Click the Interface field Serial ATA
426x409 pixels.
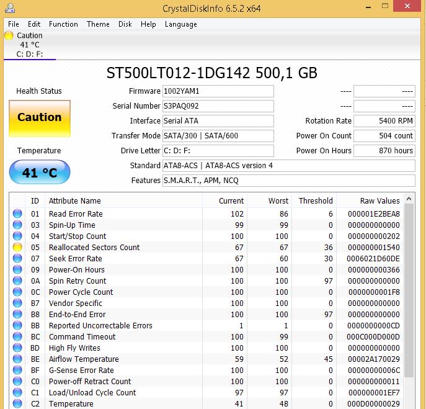pyautogui.click(x=218, y=121)
